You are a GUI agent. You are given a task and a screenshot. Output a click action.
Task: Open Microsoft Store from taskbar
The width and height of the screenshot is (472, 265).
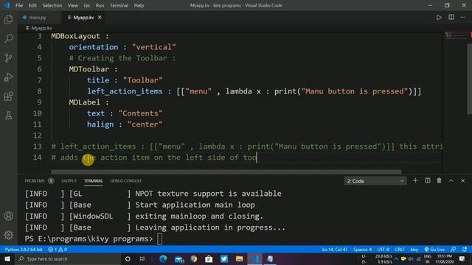click(x=209, y=258)
